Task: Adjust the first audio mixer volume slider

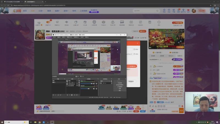Action: [x=87, y=84]
